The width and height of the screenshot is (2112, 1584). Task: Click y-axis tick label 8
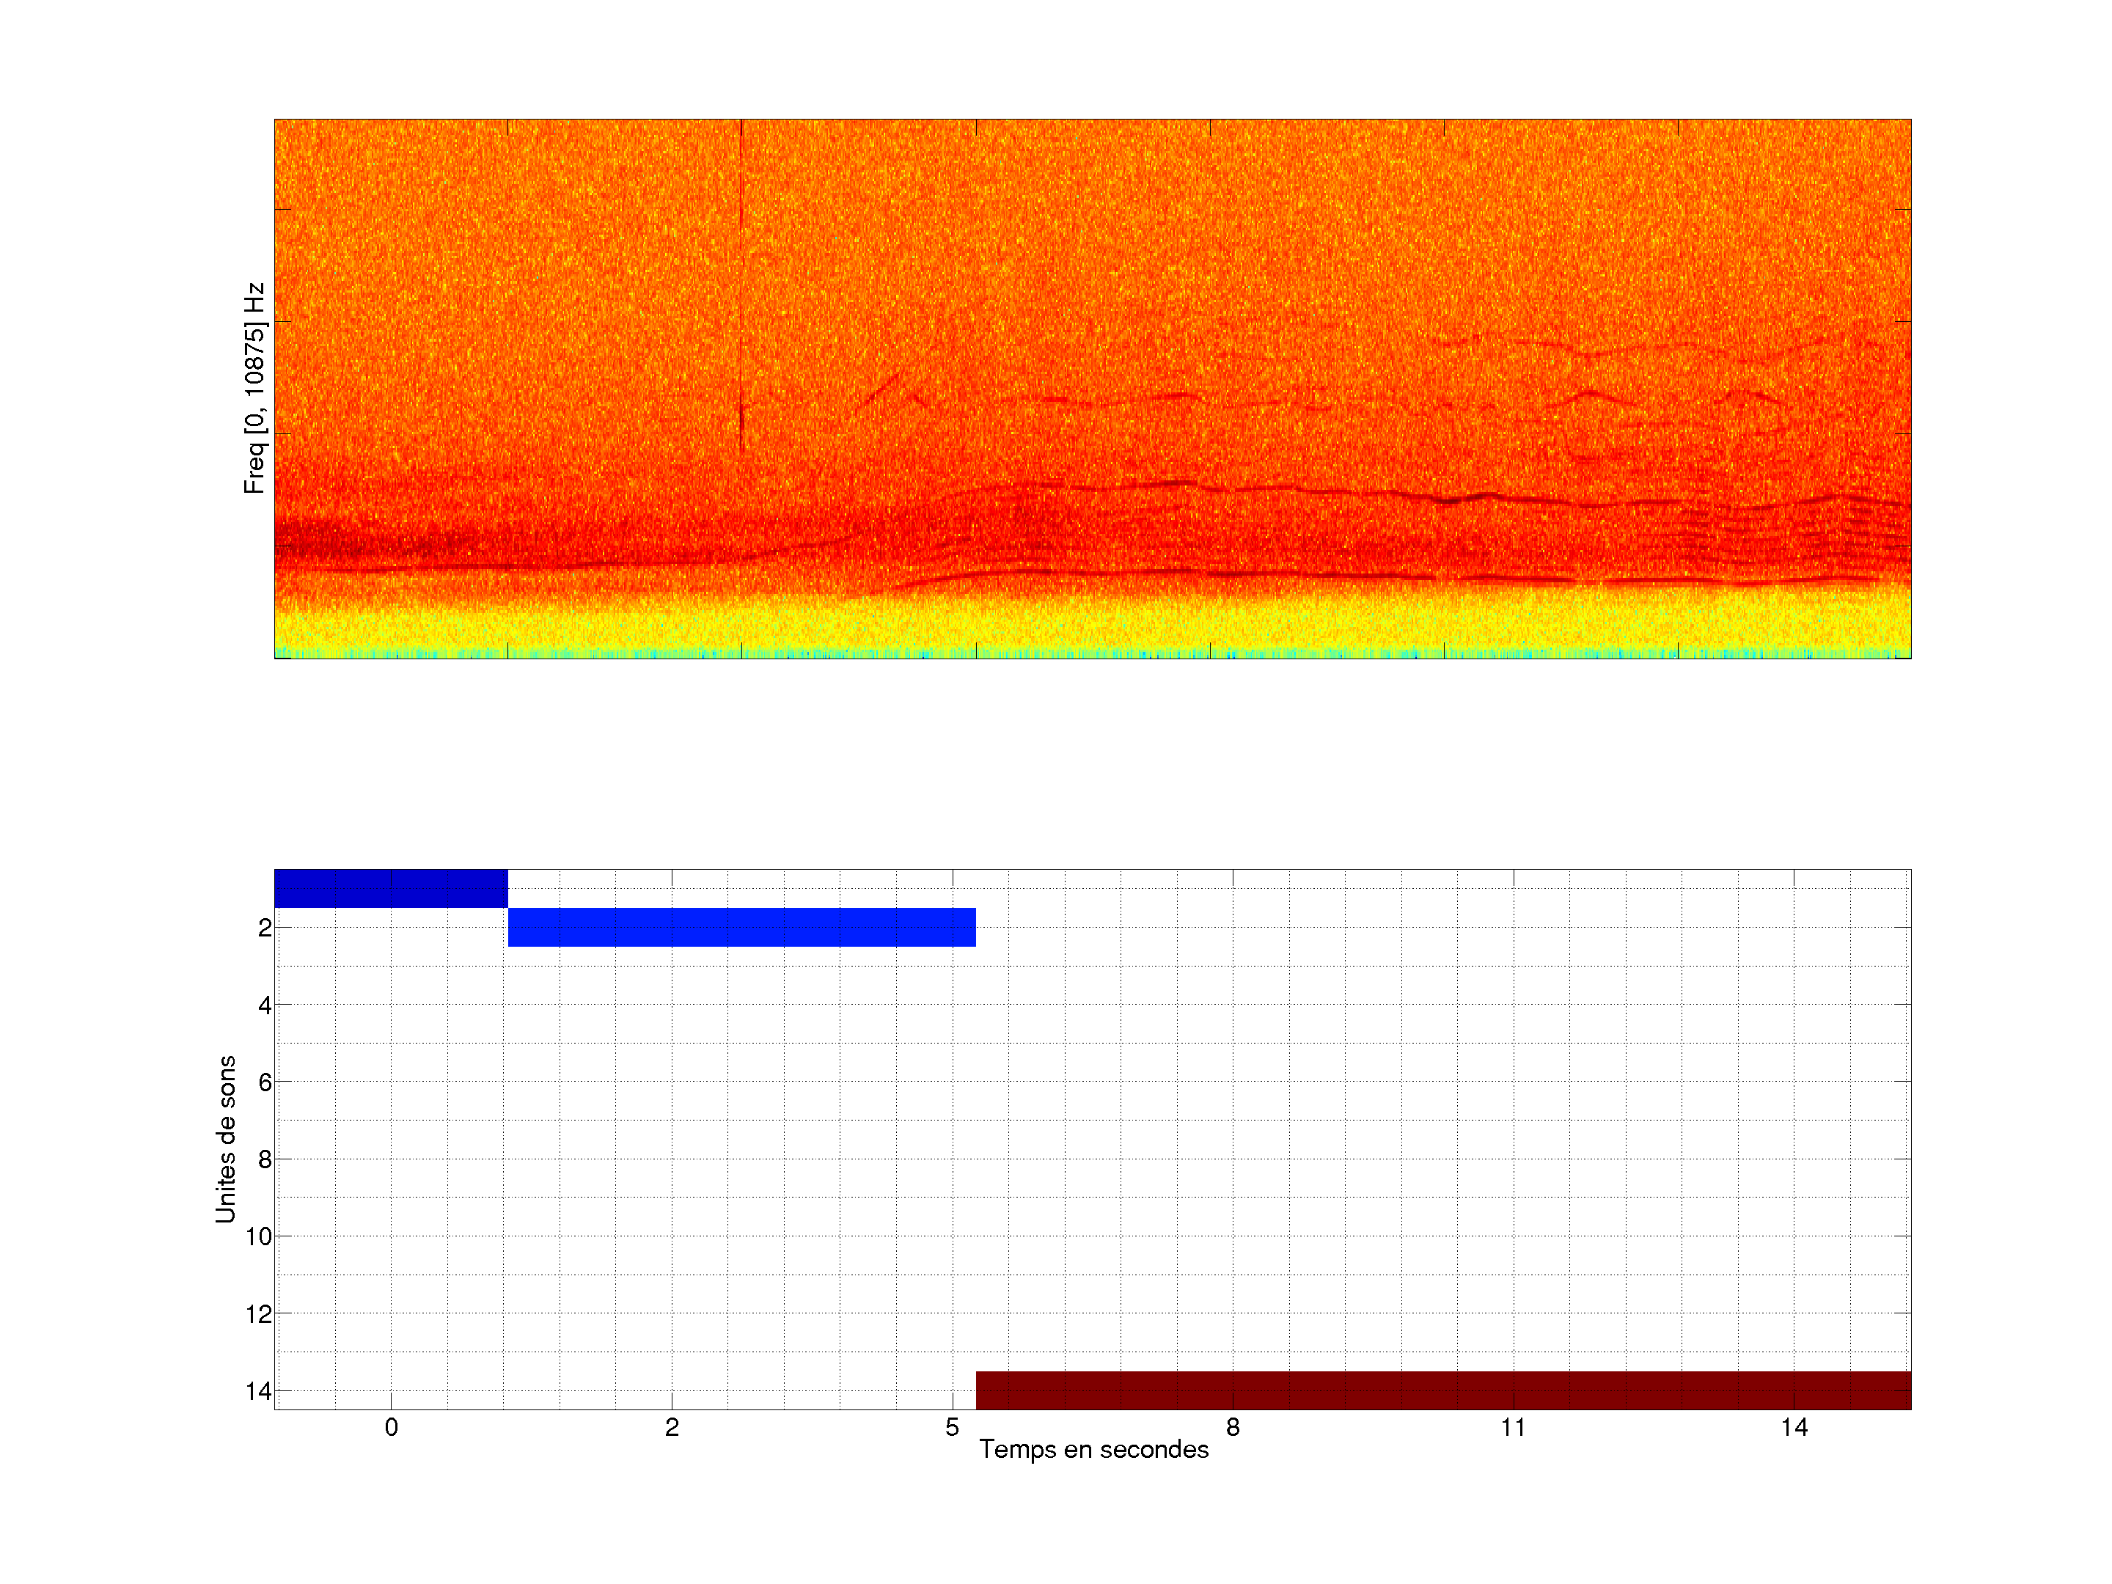tap(265, 1159)
